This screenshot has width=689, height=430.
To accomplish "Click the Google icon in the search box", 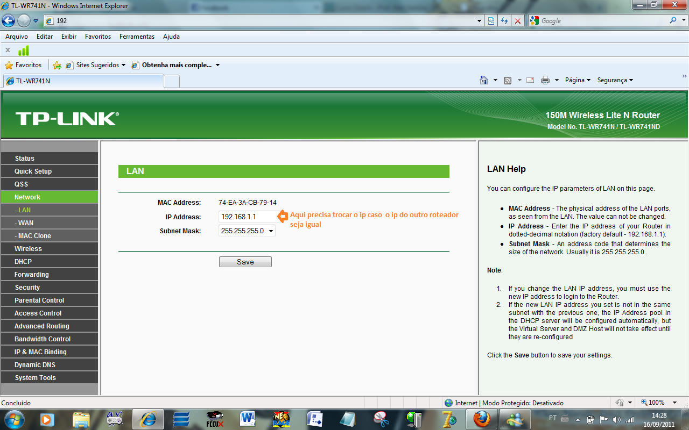I will pyautogui.click(x=533, y=20).
